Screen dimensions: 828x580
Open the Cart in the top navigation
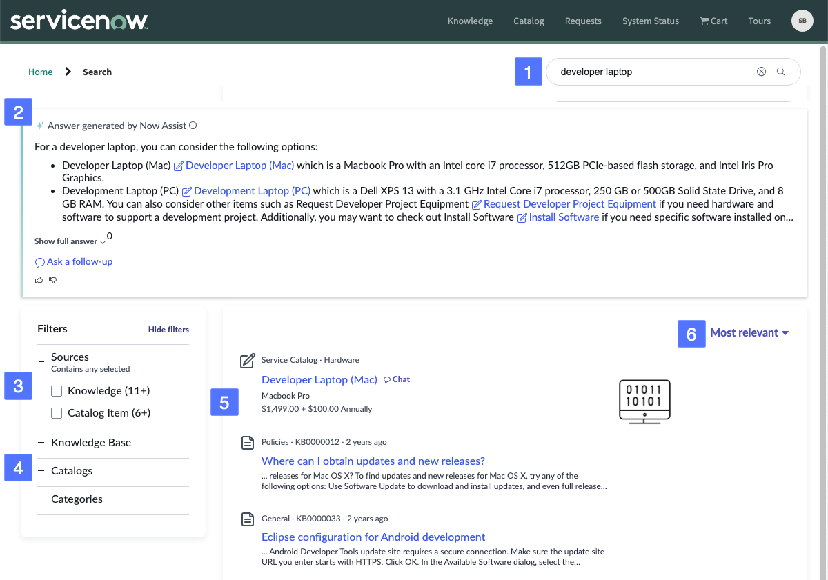713,21
